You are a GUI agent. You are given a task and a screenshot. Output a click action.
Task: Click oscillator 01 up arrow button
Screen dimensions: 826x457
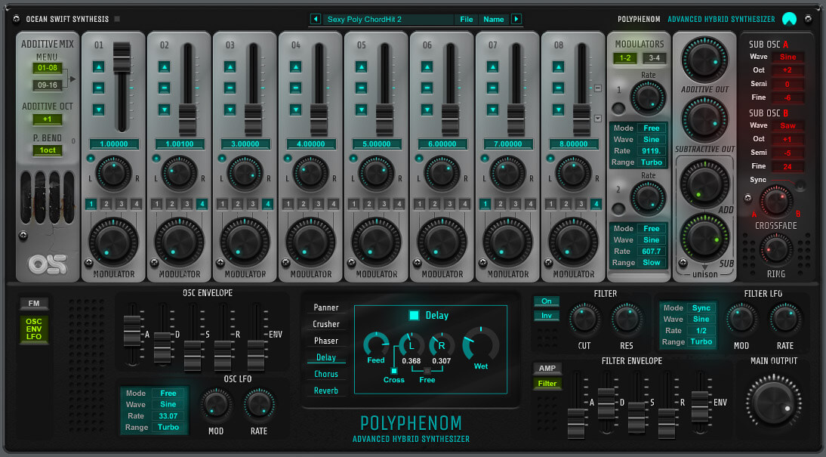98,66
